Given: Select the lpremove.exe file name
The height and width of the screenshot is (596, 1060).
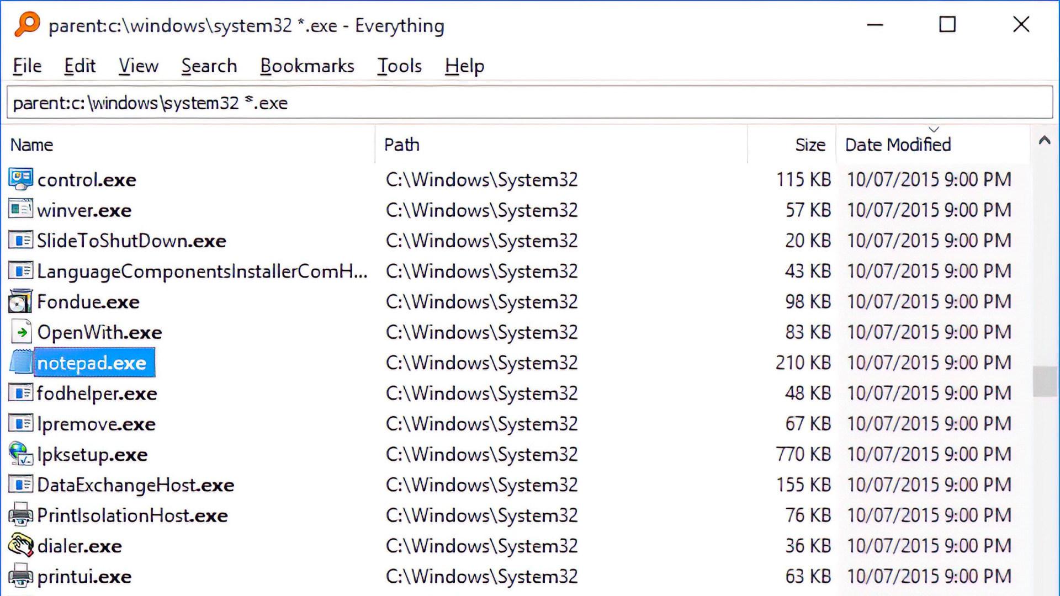Looking at the screenshot, I should (97, 424).
